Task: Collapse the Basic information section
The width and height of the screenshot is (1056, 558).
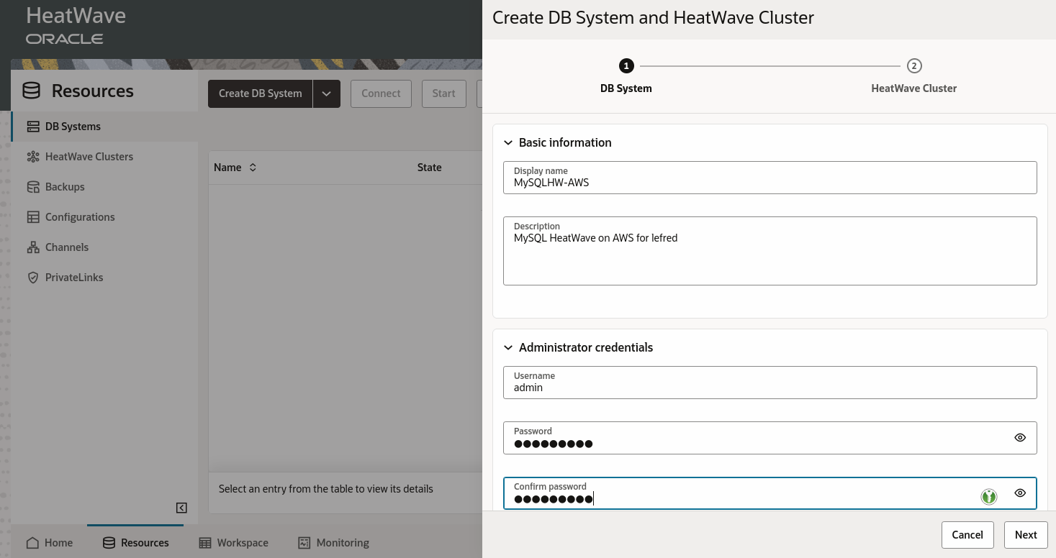Action: (x=508, y=142)
